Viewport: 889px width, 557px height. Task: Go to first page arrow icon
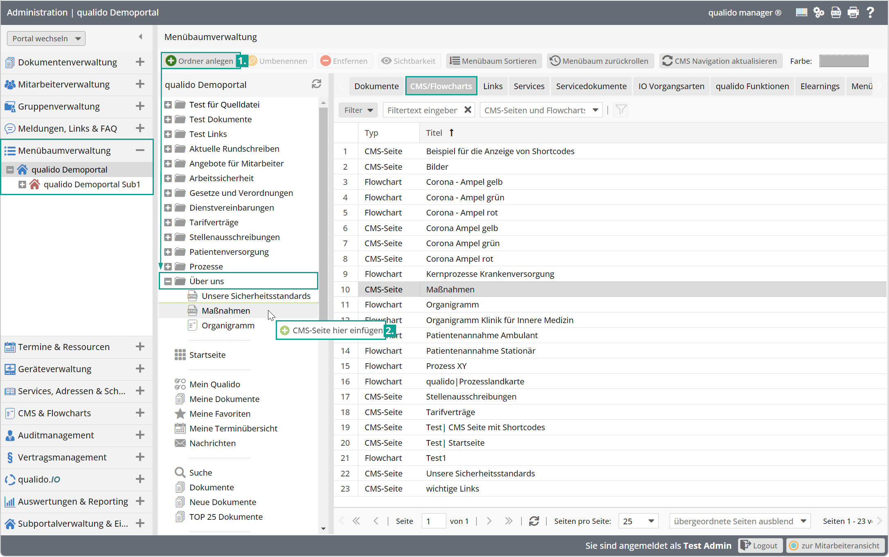[x=356, y=521]
